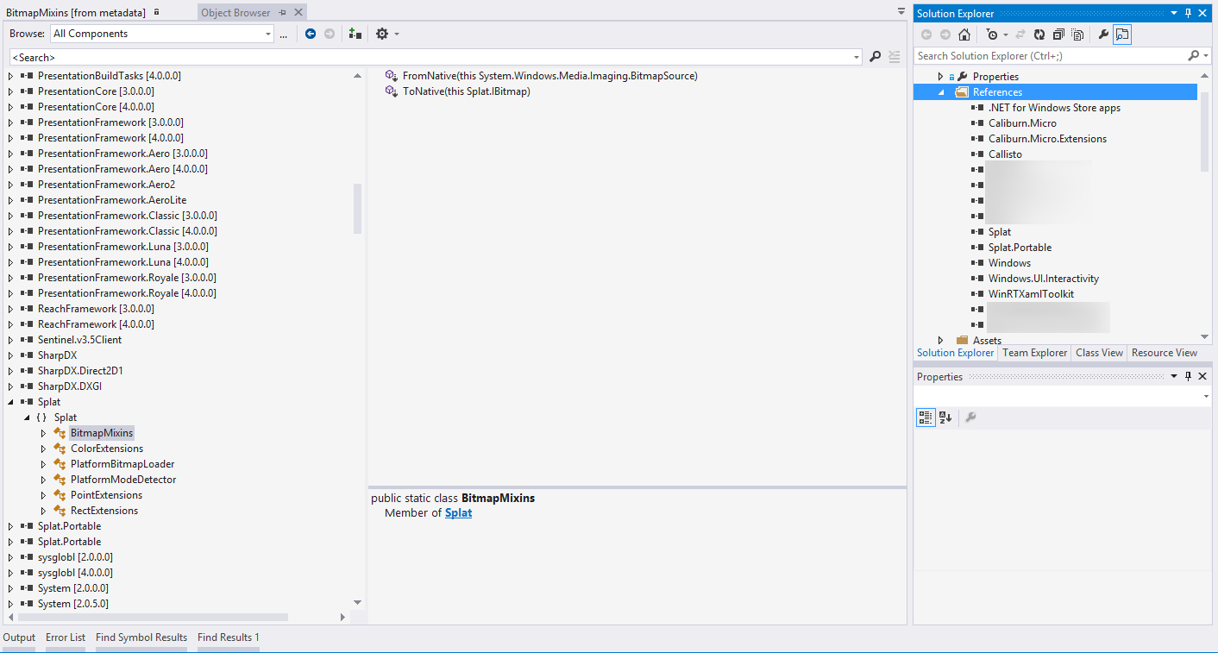
Task: Open Properties window position dropdown arrow
Action: (x=1173, y=377)
